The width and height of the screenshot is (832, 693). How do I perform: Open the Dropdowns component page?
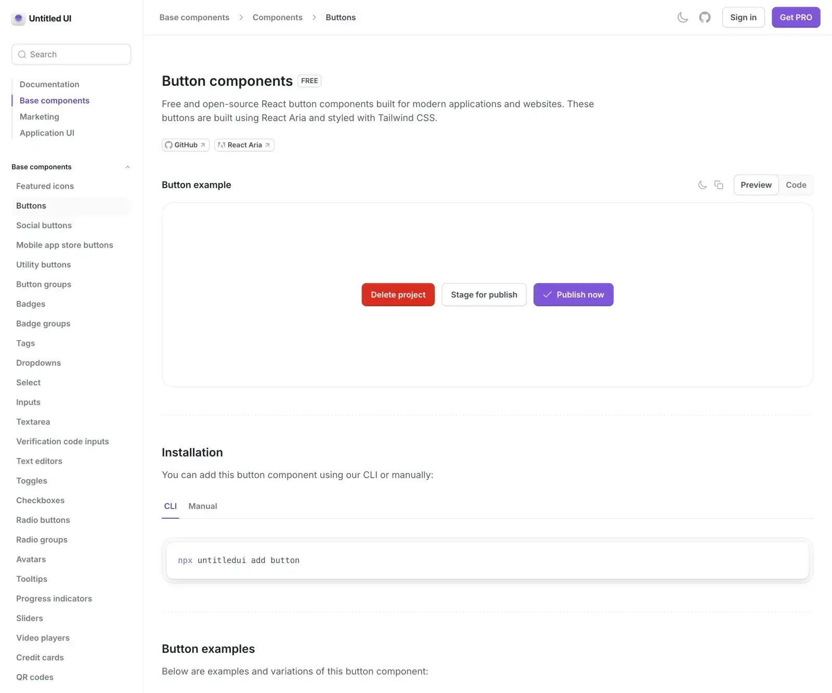[38, 362]
